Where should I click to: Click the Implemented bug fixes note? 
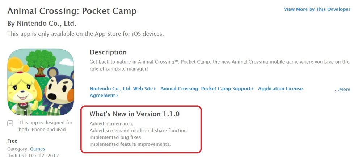pyautogui.click(x=116, y=137)
